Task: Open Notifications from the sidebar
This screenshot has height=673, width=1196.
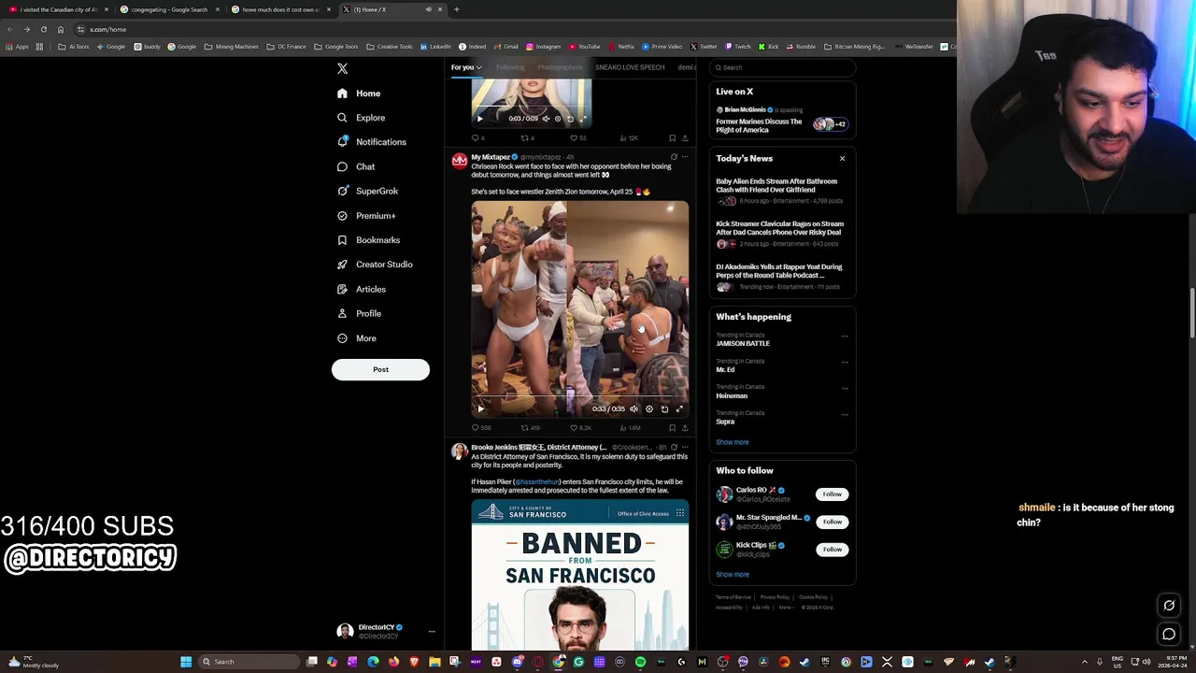Action: (x=372, y=142)
